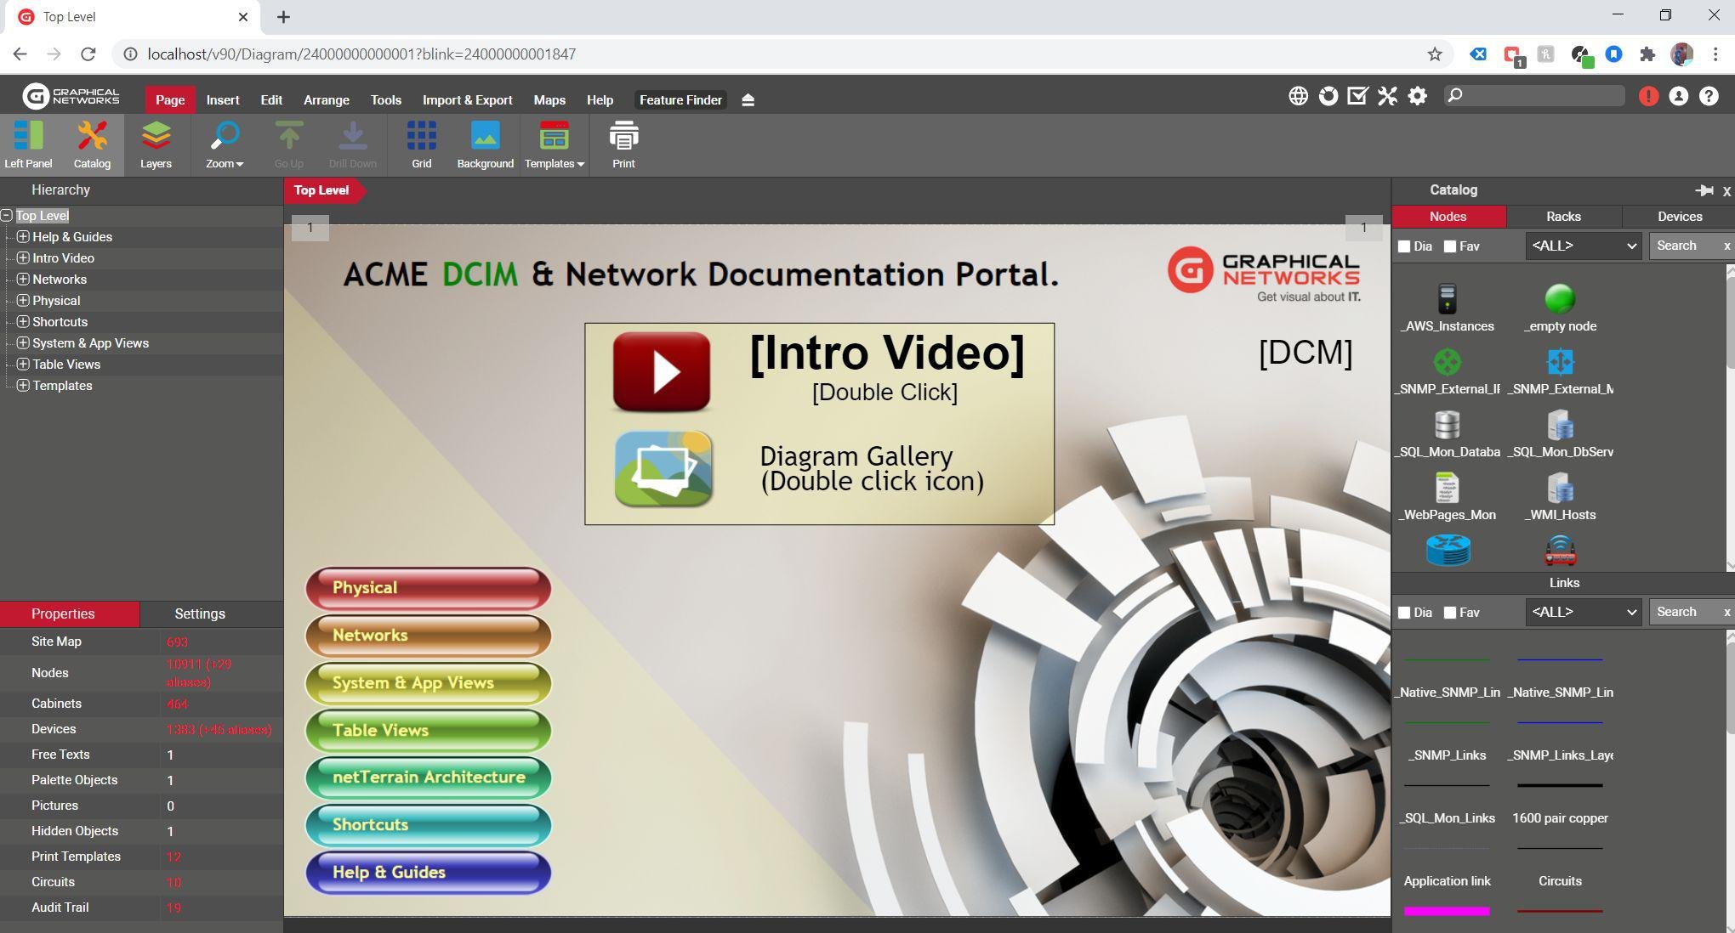This screenshot has height=933, width=1735.
Task: Click the red alert notification icon
Action: click(1648, 96)
